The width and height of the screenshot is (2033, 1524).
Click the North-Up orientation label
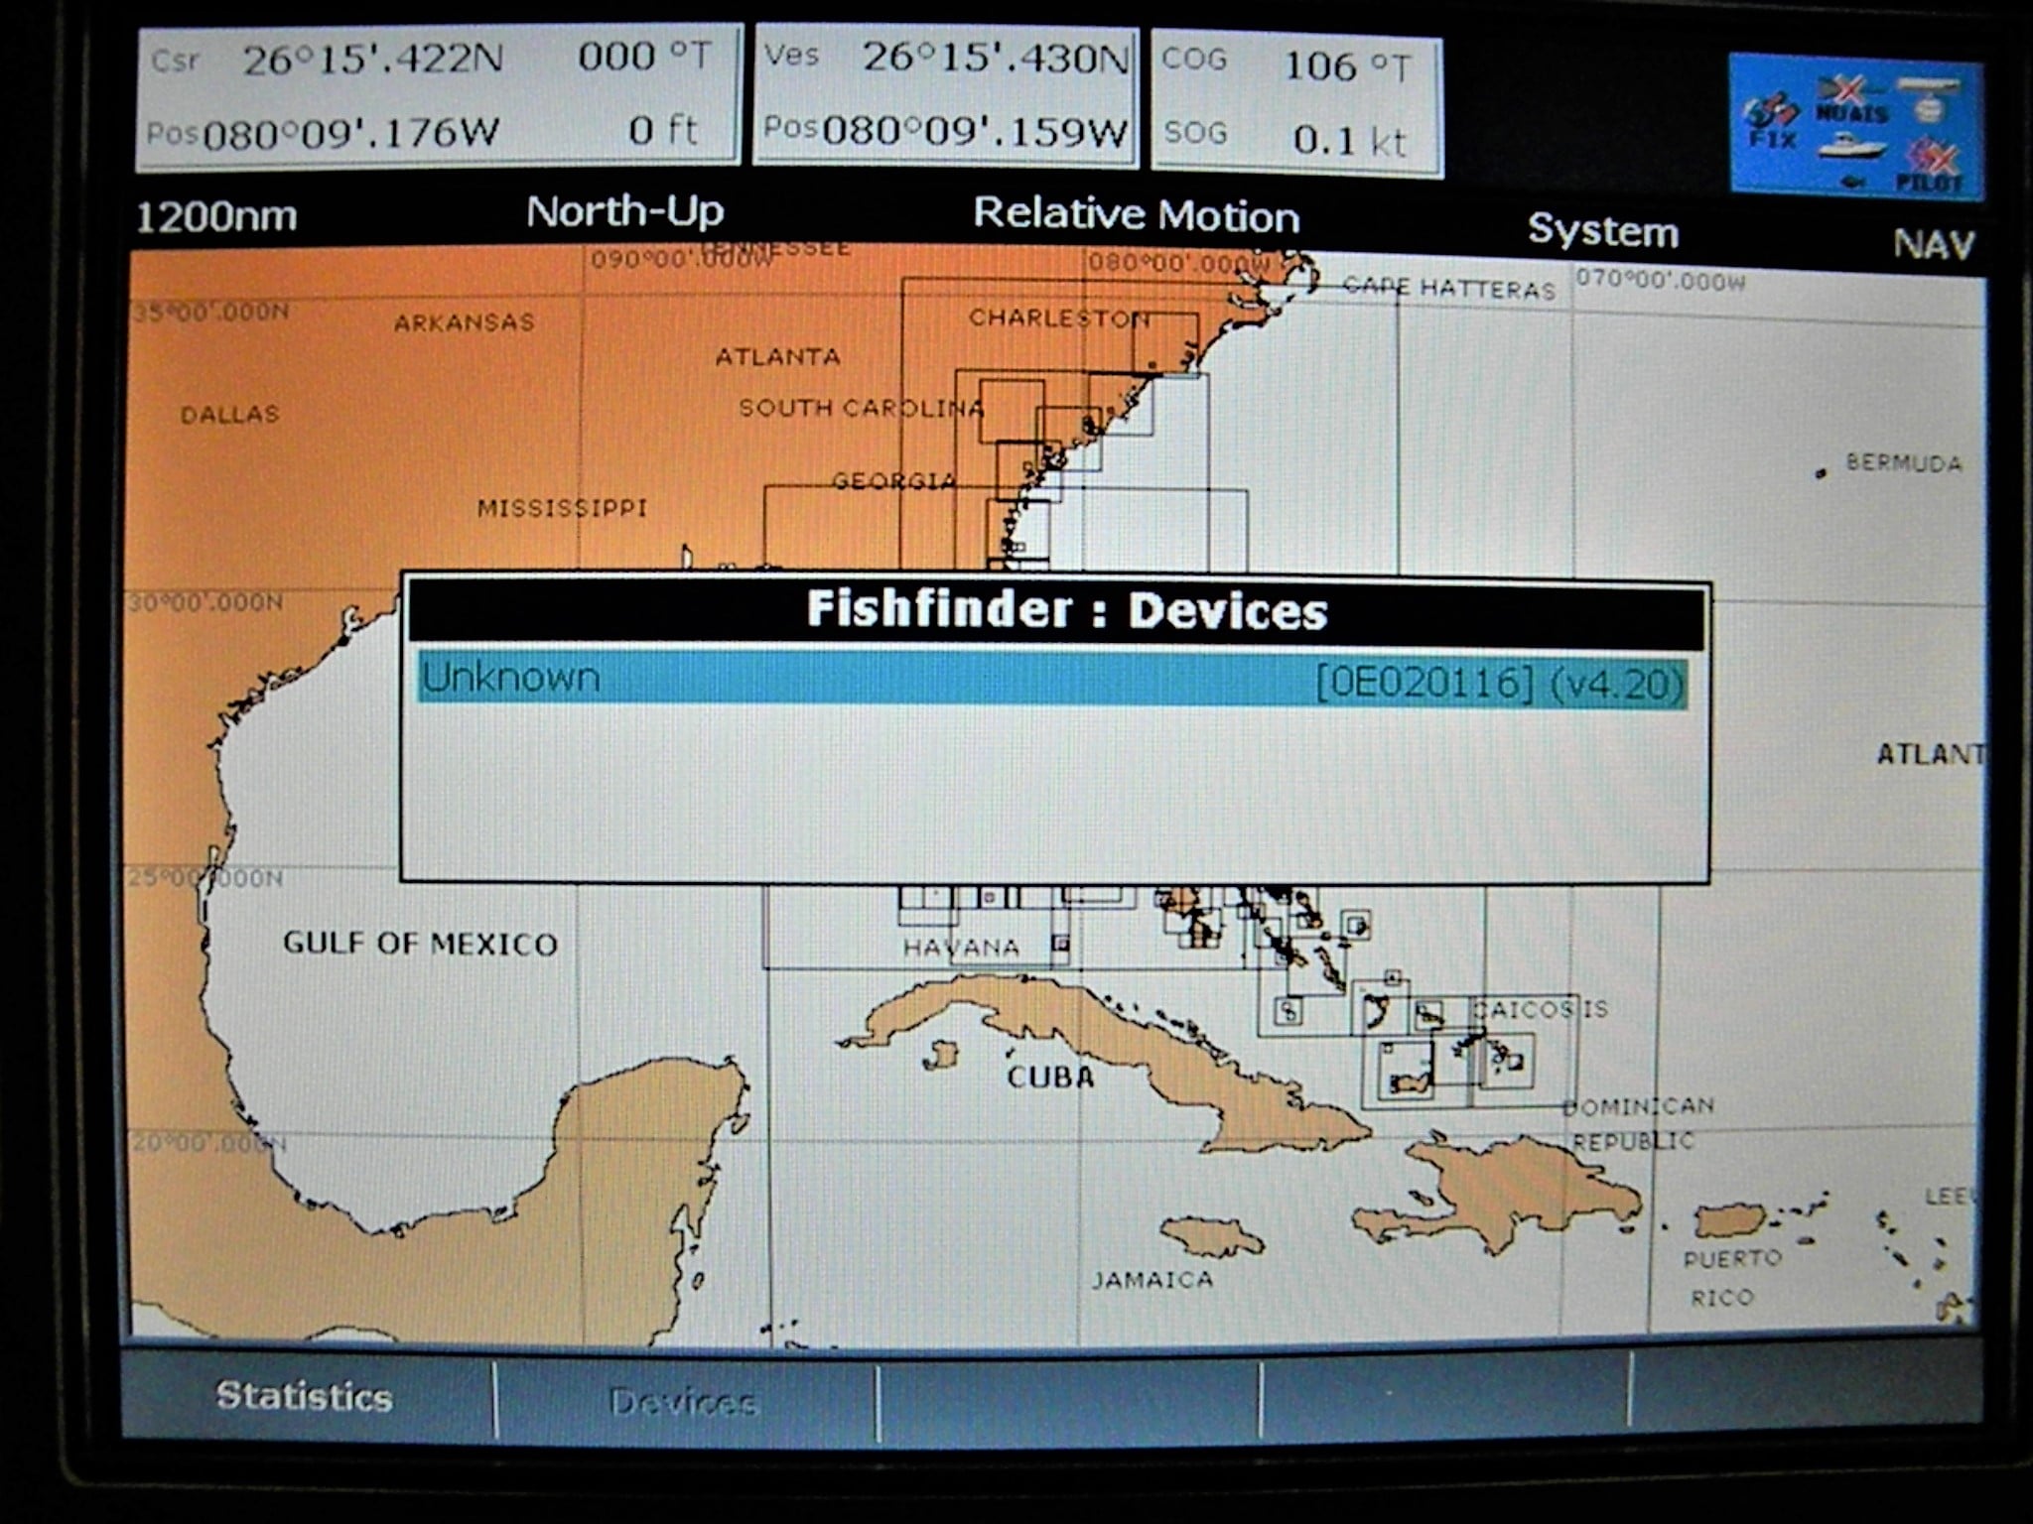(x=625, y=211)
